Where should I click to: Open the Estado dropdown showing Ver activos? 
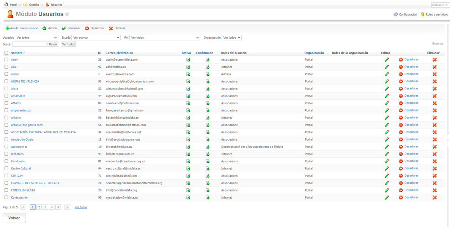pyautogui.click(x=96, y=38)
